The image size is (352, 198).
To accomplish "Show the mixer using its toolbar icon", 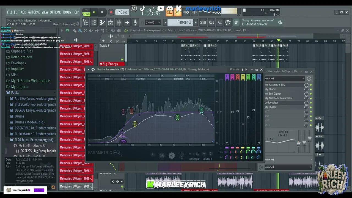I will pos(119,22).
